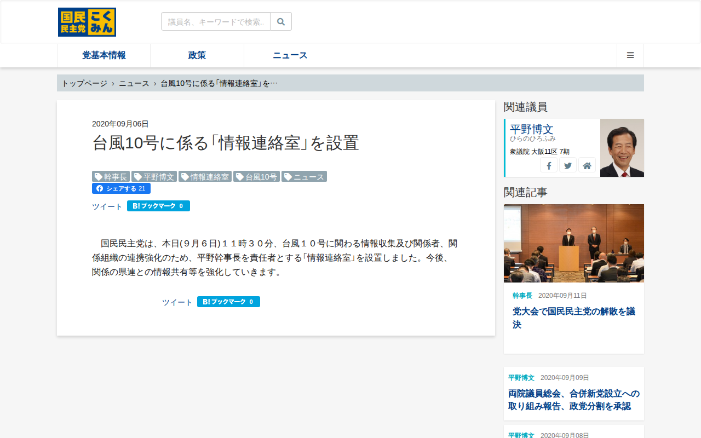Click the 関連議員 heading
The height and width of the screenshot is (438, 701).
coord(526,107)
